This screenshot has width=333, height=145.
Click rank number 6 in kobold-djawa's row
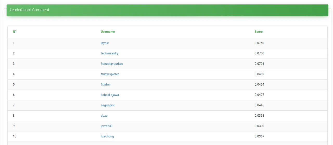pos(14,95)
